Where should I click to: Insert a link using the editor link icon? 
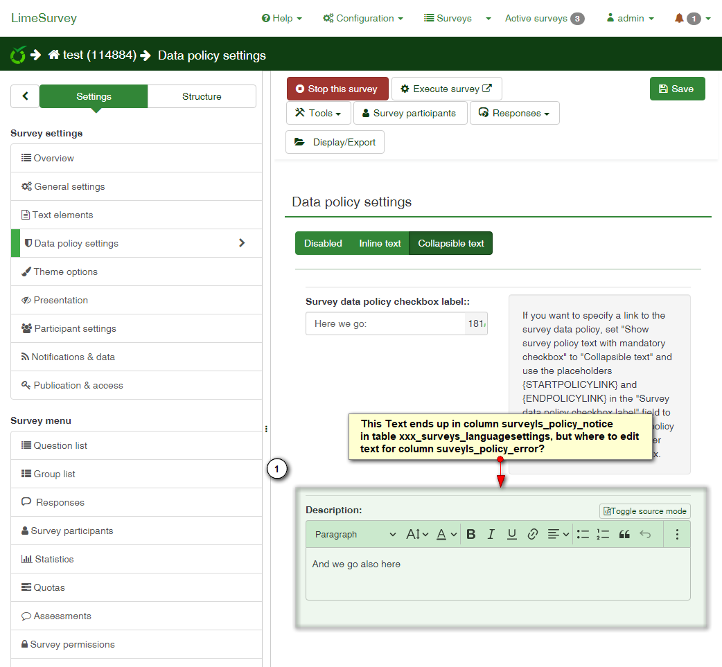533,534
